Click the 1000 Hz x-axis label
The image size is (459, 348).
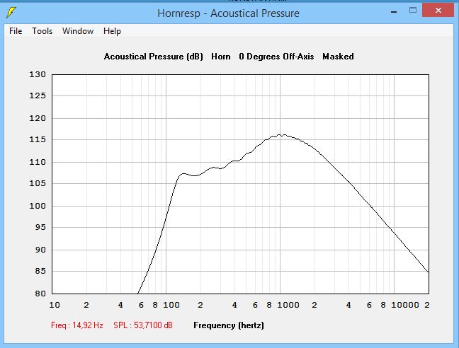[288, 305]
